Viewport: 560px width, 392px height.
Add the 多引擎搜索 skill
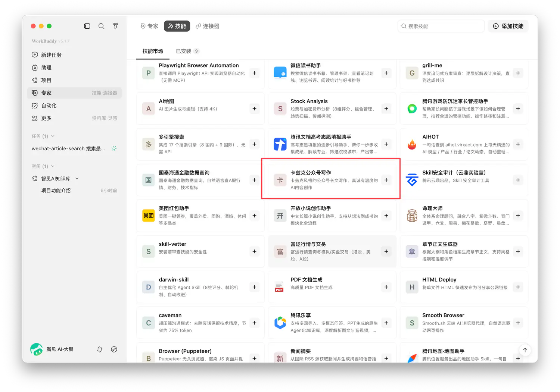tap(254, 144)
